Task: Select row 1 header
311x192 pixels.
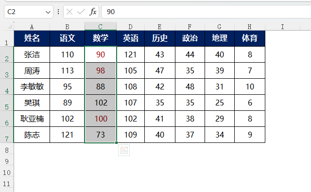Action: [7, 38]
